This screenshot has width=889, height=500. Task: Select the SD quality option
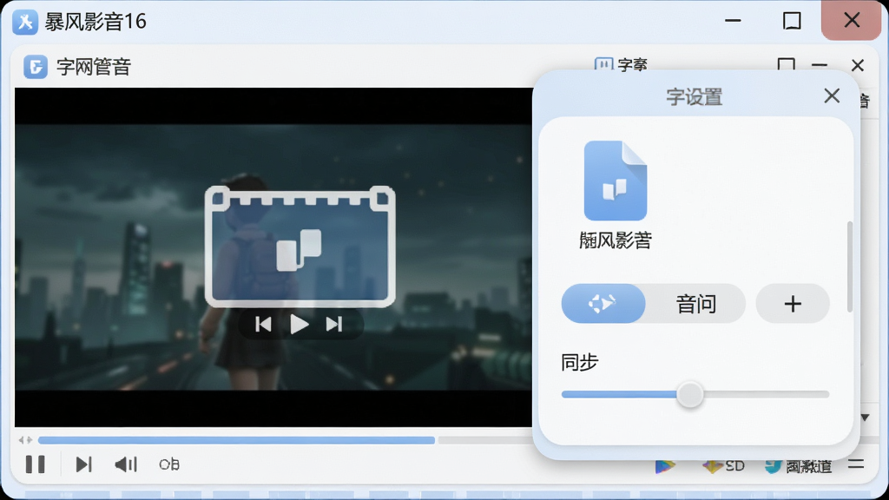[723, 466]
